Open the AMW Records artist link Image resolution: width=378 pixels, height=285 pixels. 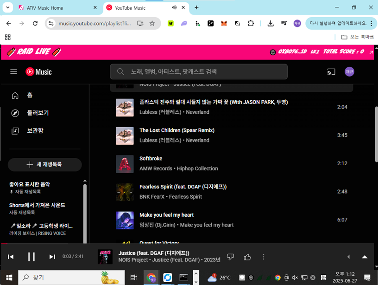click(x=156, y=168)
